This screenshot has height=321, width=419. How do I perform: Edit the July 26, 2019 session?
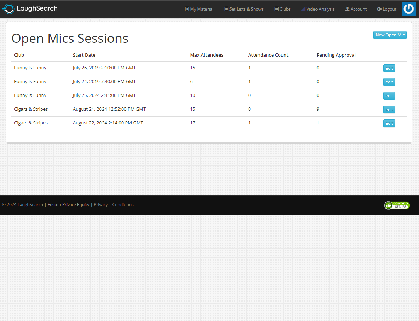(x=389, y=68)
